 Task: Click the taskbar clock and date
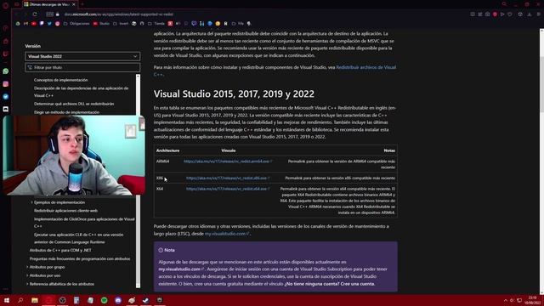532,300
